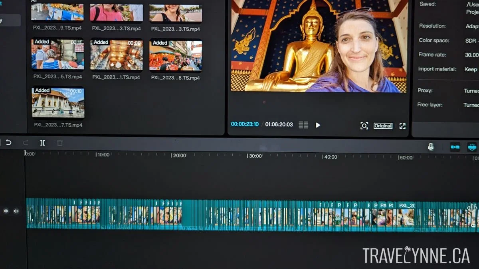
Task: Click the current timecode 00:00:23:10
Action: [x=245, y=124]
